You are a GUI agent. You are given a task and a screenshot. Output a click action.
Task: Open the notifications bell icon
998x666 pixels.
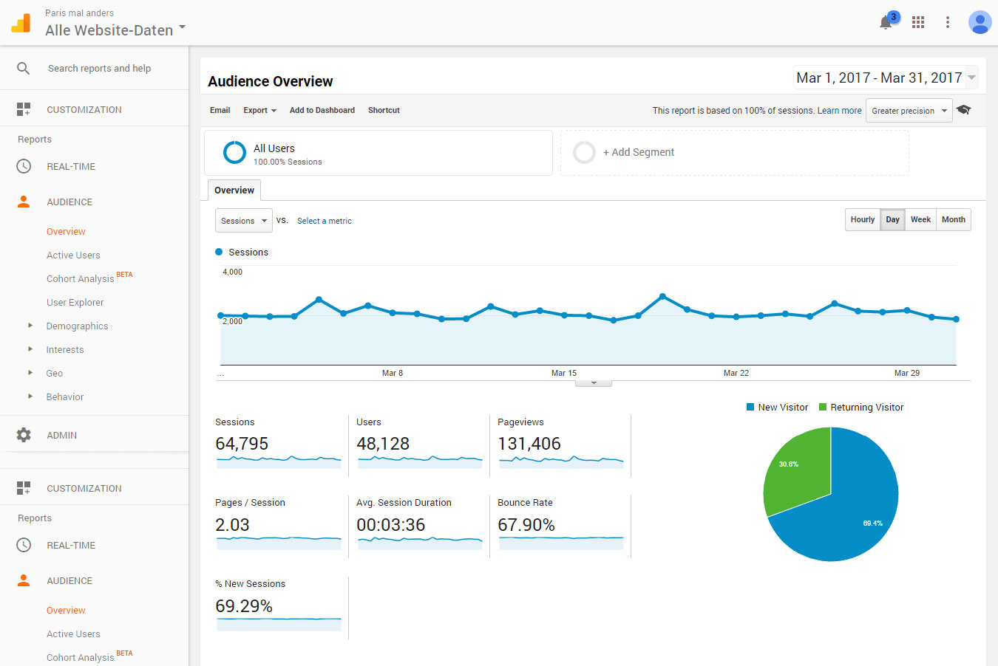(x=886, y=23)
